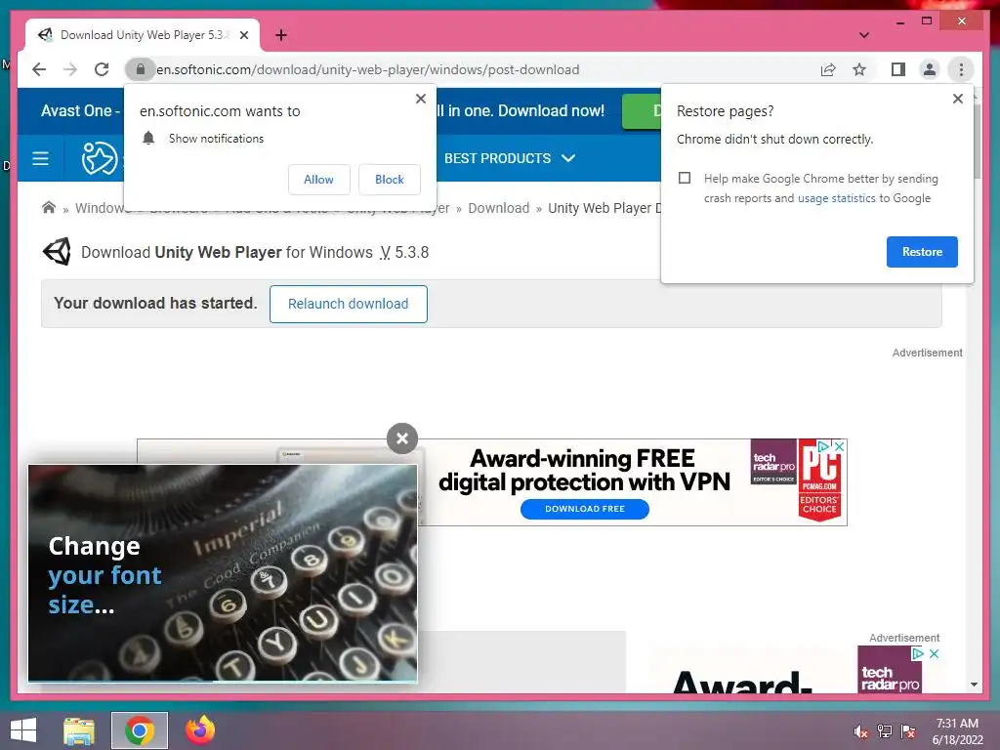The height and width of the screenshot is (750, 1000).
Task: Open new tab with plus button
Action: tap(280, 35)
